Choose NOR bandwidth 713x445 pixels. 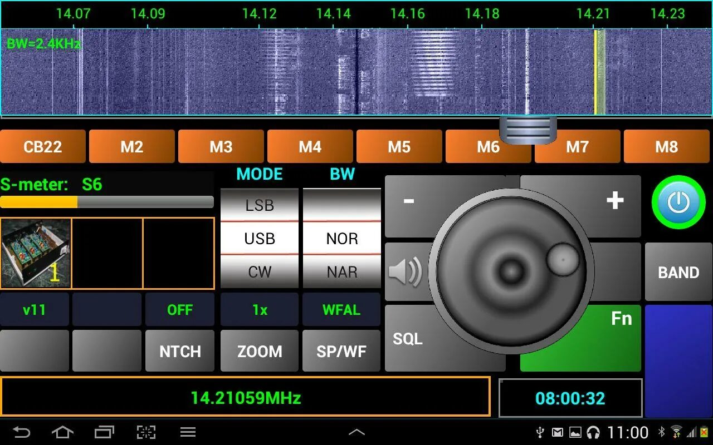[342, 238]
